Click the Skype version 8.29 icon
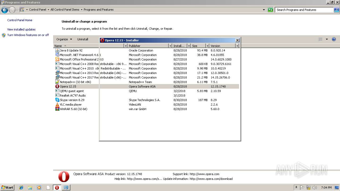Image resolution: width=340 pixels, height=191 pixels. click(x=57, y=100)
